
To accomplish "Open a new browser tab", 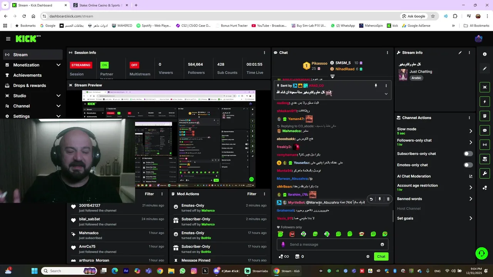I will pyautogui.click(x=136, y=5).
